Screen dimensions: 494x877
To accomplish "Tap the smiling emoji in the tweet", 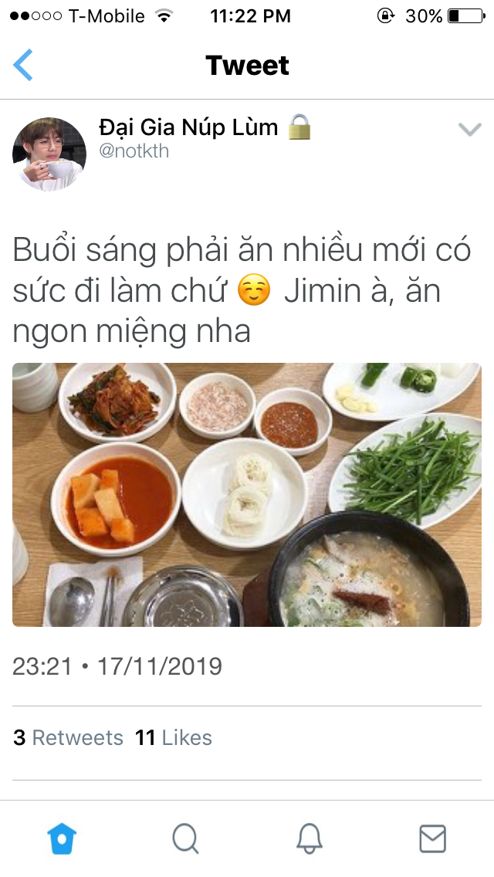I will (254, 291).
